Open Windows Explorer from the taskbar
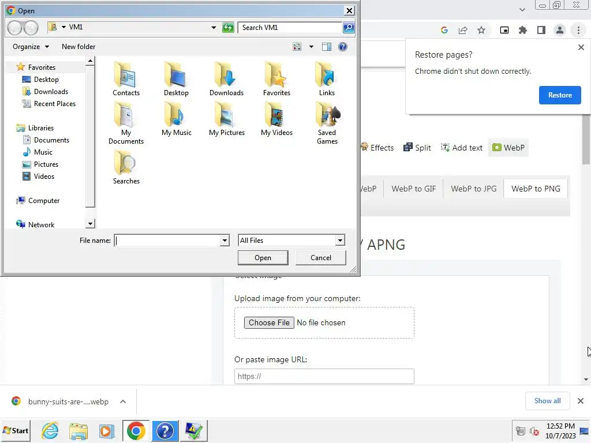 pos(78,430)
